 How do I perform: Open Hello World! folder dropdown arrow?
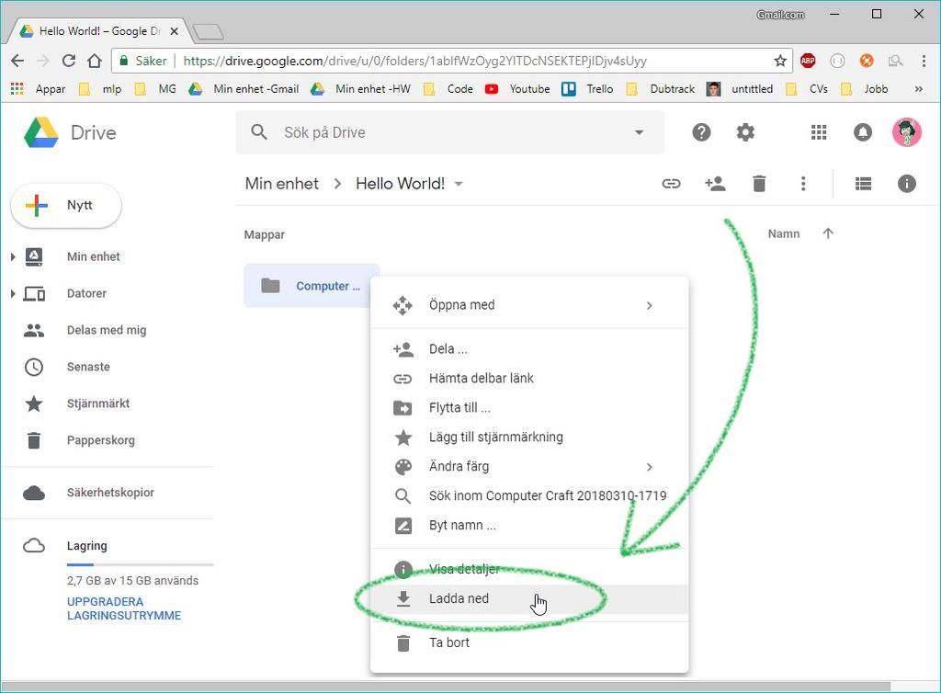click(459, 184)
